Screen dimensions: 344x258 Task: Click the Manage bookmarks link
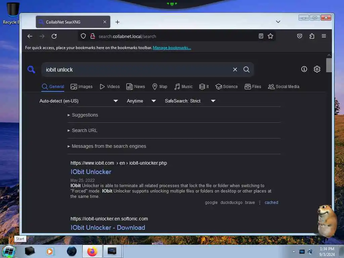(172, 48)
